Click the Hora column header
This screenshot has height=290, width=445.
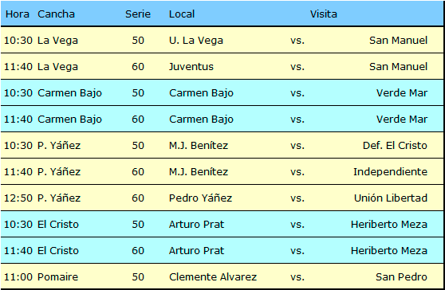pyautogui.click(x=18, y=14)
